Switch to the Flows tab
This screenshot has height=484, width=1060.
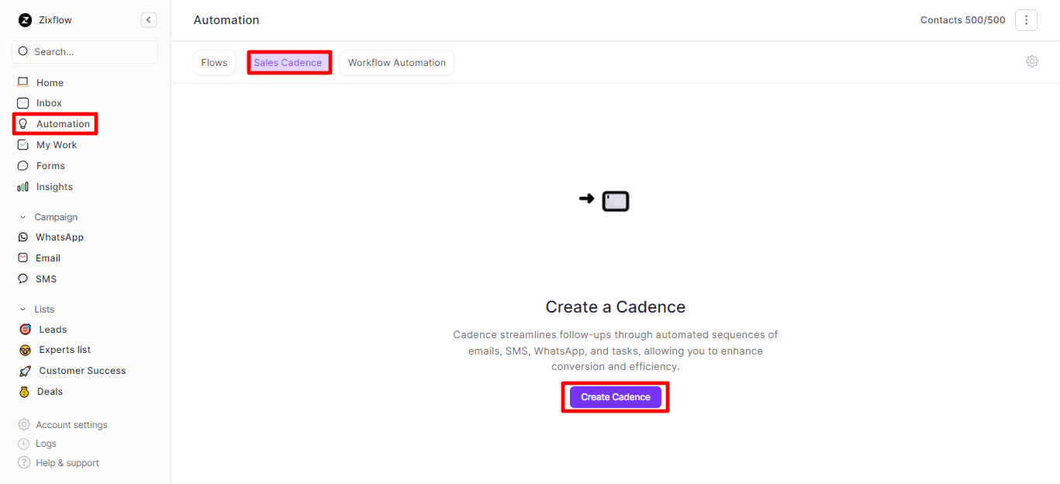(x=214, y=63)
